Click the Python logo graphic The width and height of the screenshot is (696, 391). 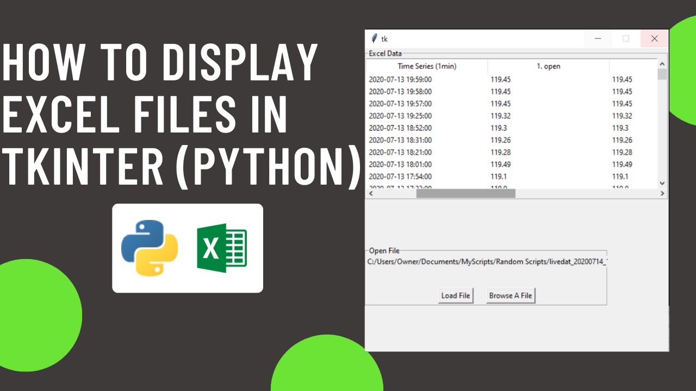[x=150, y=248]
